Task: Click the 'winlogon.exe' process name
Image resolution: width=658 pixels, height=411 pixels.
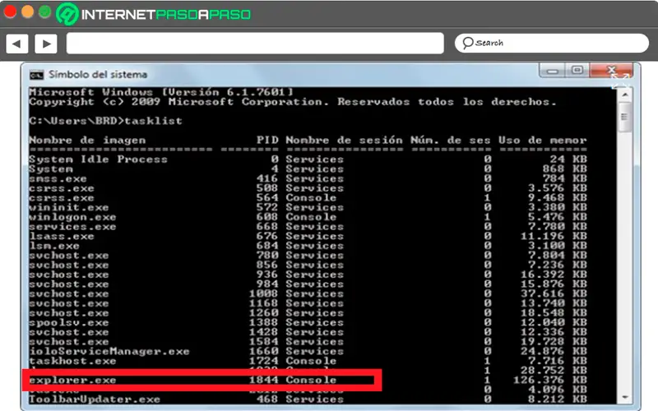Action: tap(72, 217)
